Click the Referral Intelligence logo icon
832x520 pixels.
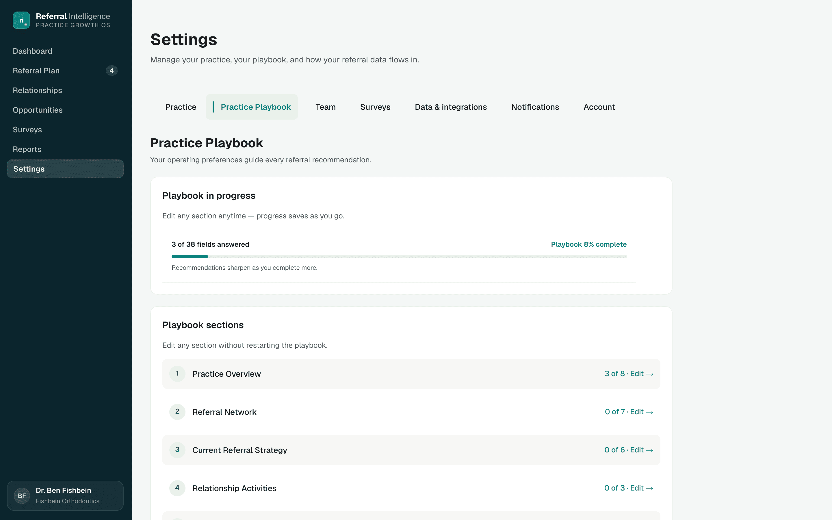(21, 20)
